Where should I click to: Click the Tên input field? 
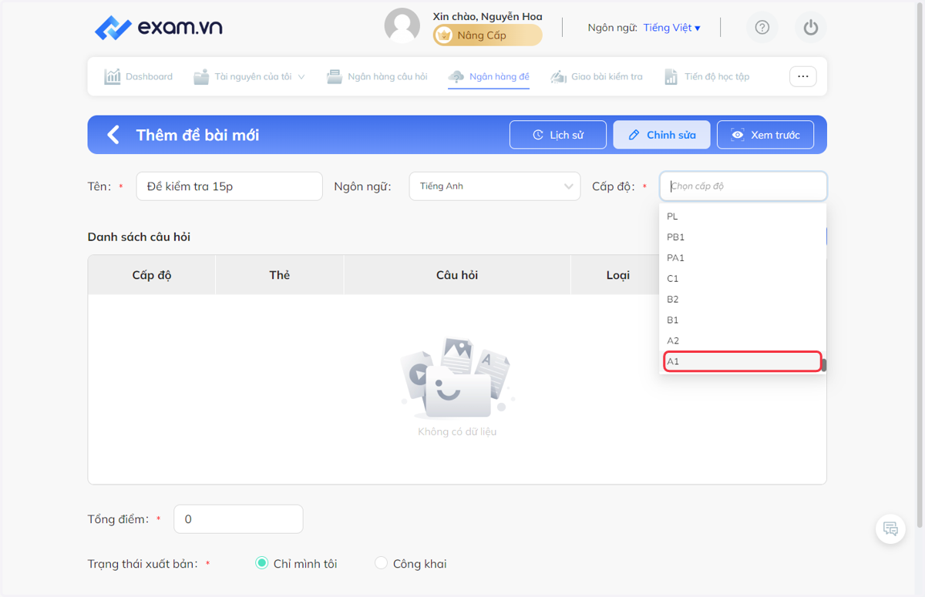(x=230, y=186)
